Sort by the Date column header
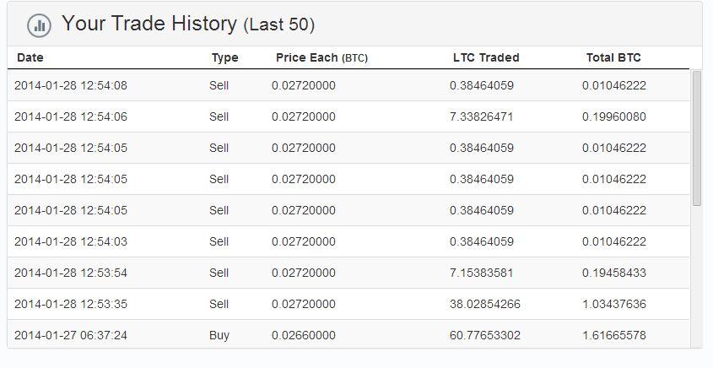 coord(30,57)
